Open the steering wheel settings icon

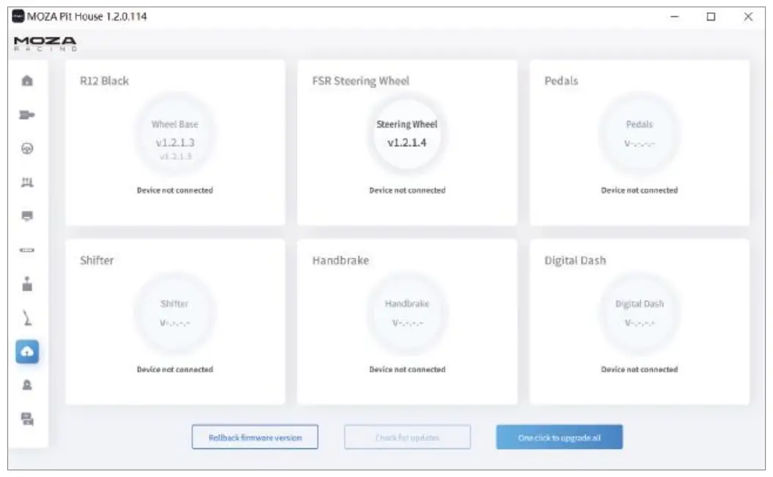(x=28, y=148)
